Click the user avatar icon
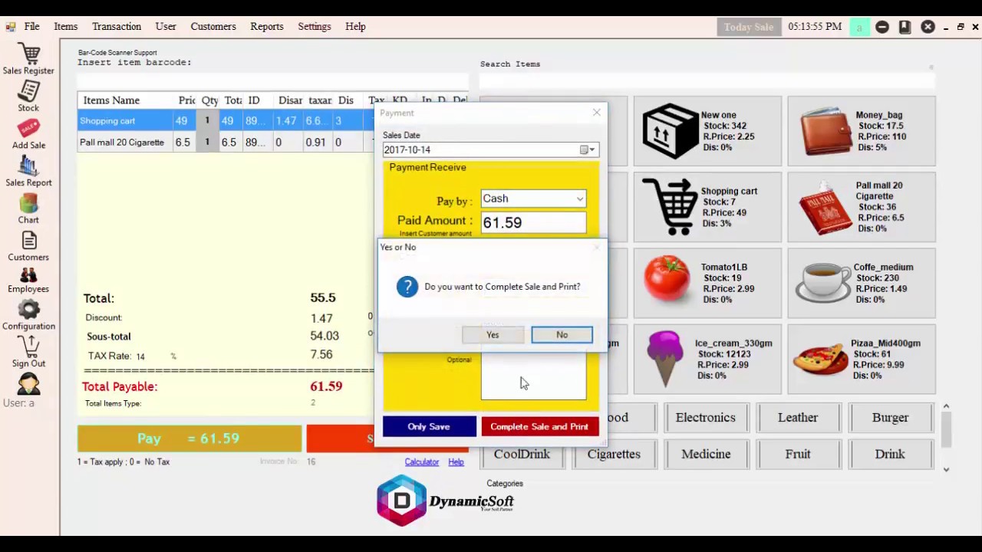 [x=28, y=383]
